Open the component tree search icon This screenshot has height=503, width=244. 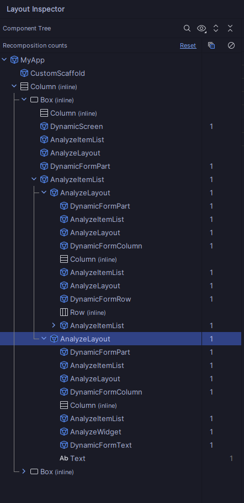point(187,28)
